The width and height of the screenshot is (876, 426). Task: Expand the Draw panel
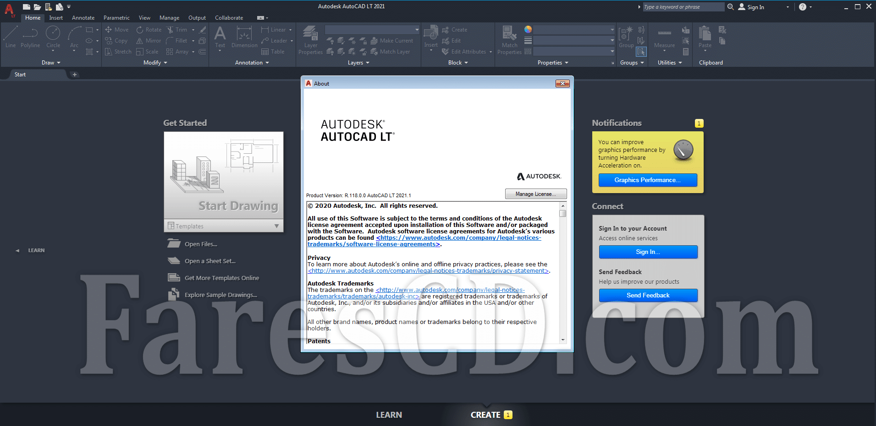(x=51, y=63)
